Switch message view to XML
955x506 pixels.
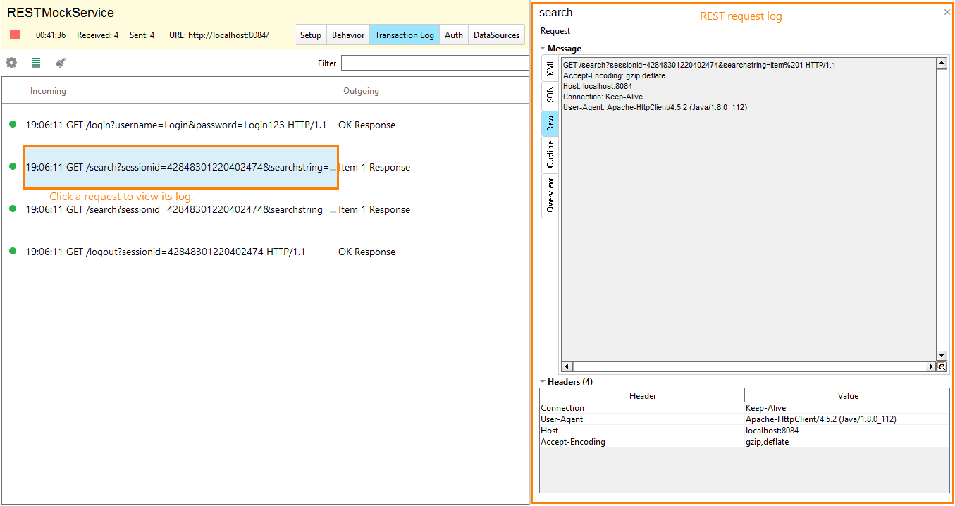[x=550, y=67]
